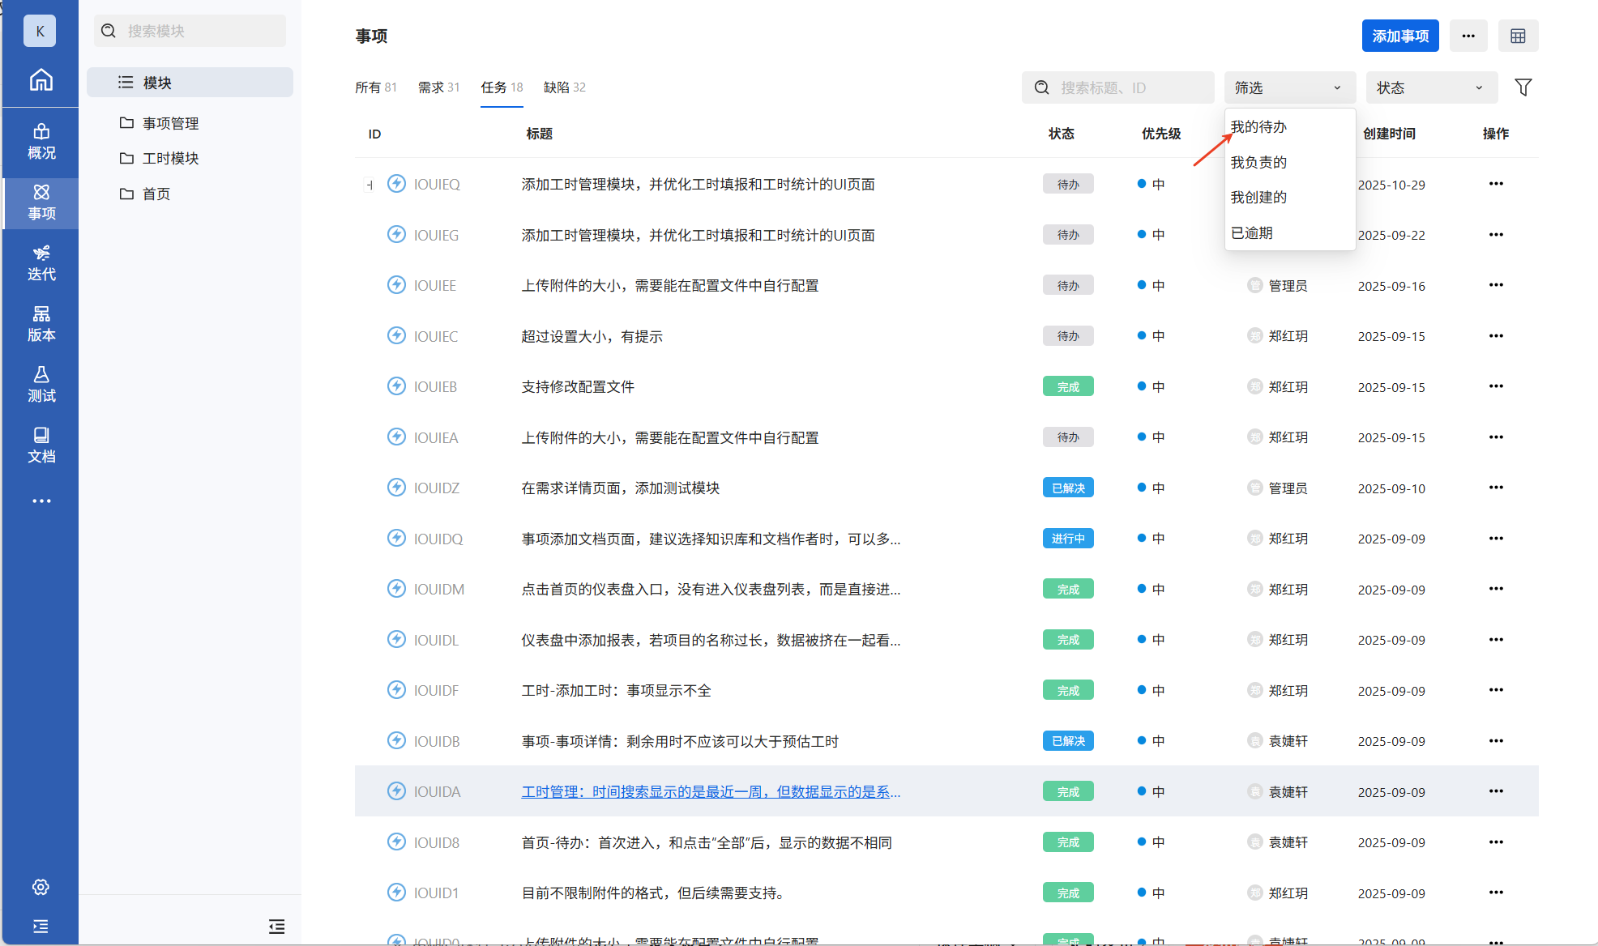Open the 状态 status dropdown

click(1431, 87)
